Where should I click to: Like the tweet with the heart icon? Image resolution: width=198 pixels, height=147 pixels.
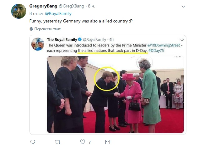tap(83, 142)
